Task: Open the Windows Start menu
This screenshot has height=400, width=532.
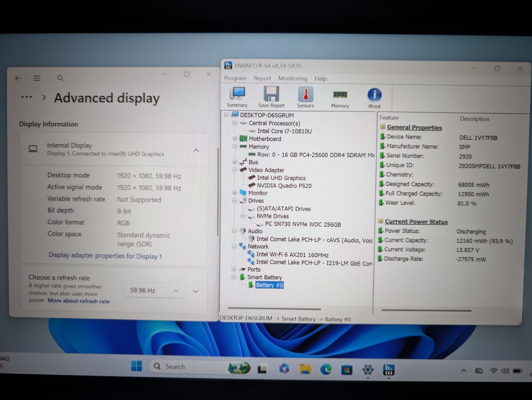Action: [x=136, y=366]
